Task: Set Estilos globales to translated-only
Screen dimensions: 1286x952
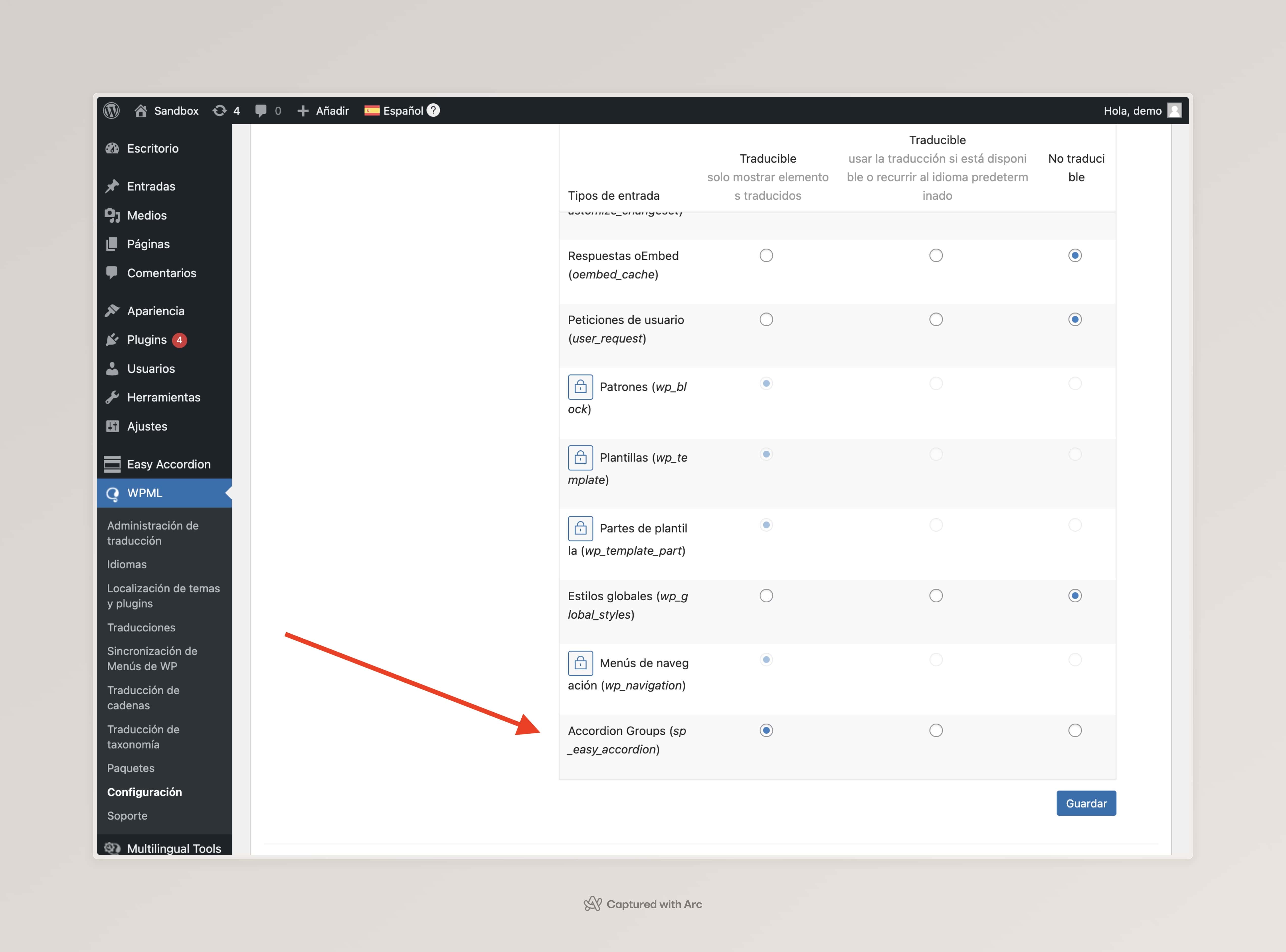Action: click(766, 595)
